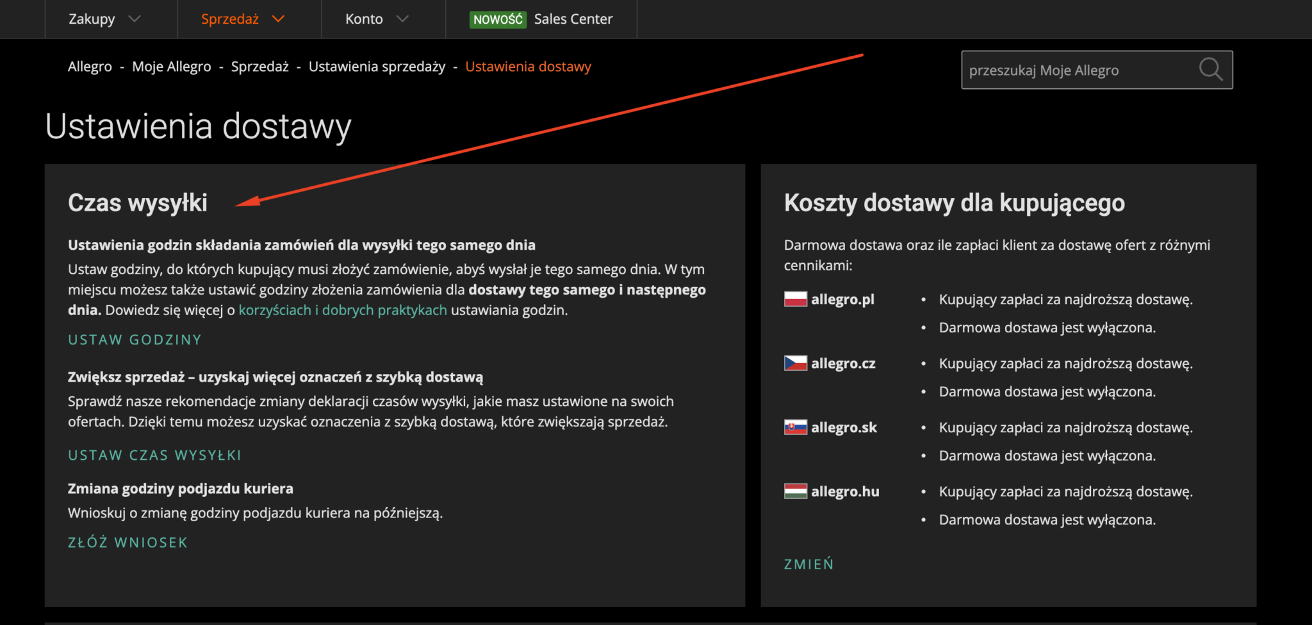Click the allegro.sk label
The width and height of the screenshot is (1312, 625).
click(x=844, y=427)
